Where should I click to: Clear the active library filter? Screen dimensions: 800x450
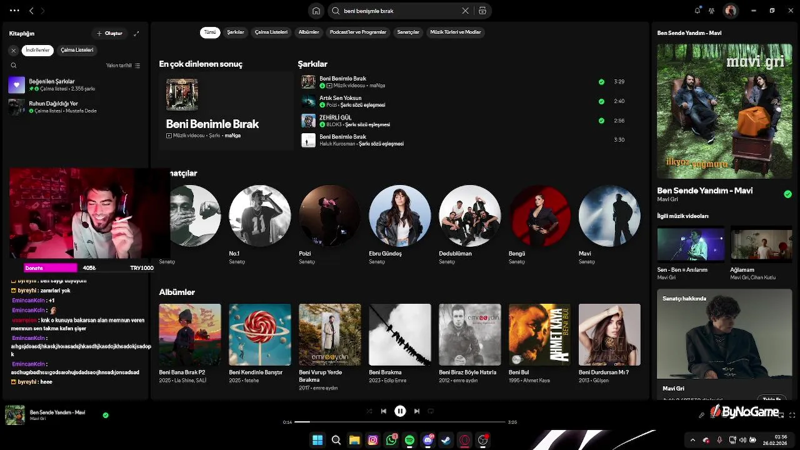[x=13, y=50]
